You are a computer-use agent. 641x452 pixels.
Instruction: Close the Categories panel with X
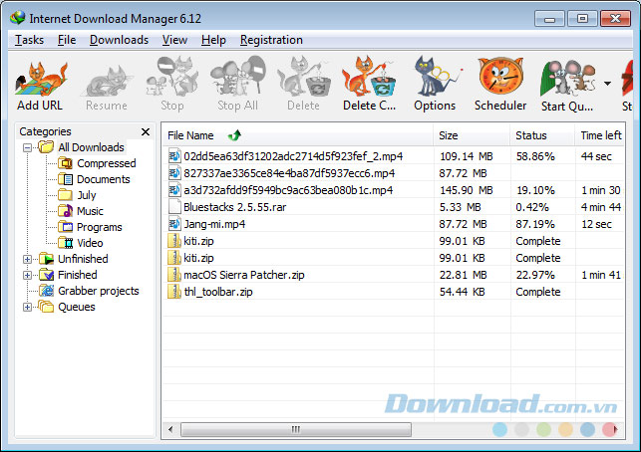[145, 131]
